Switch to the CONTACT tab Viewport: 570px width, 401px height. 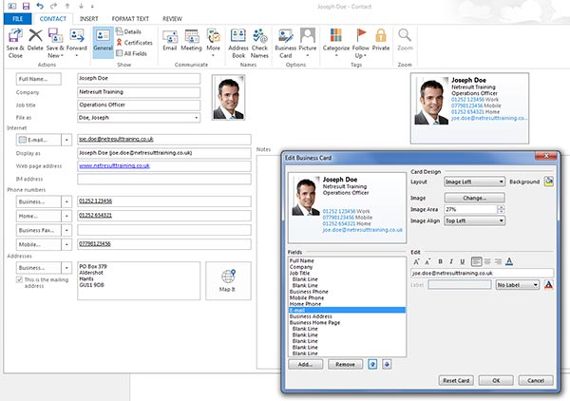click(x=52, y=19)
